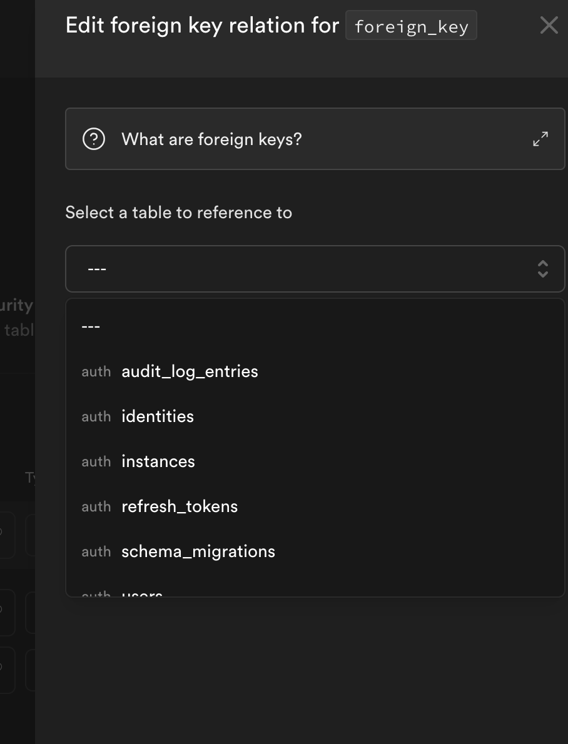The width and height of the screenshot is (568, 744).
Task: Click the question mark help icon
Action: [94, 139]
